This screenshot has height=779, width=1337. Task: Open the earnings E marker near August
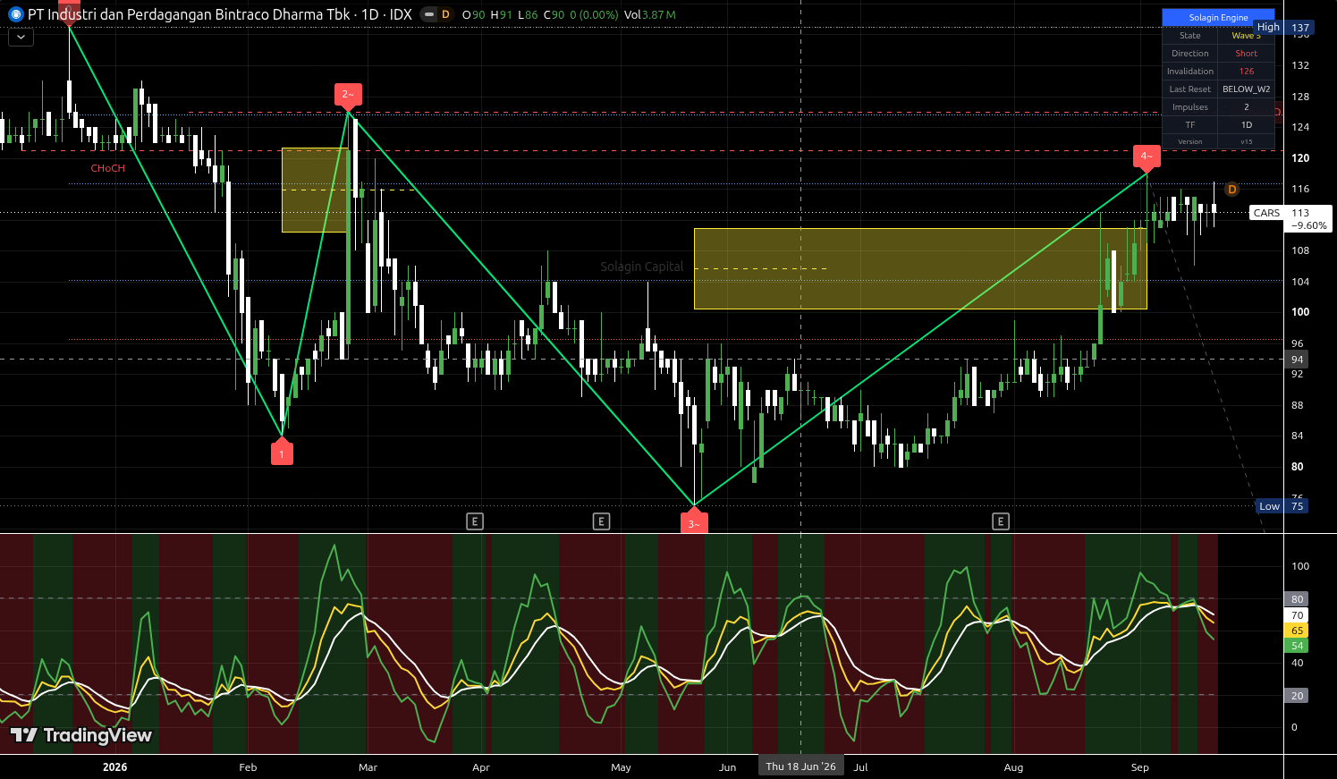(1001, 521)
